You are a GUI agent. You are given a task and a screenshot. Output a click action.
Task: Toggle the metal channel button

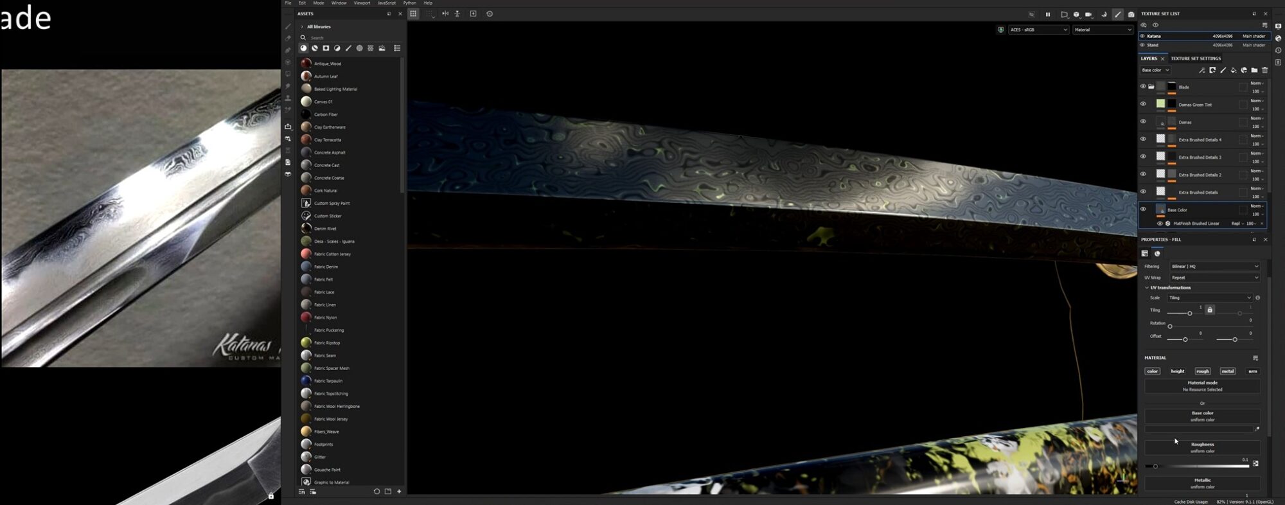1228,371
